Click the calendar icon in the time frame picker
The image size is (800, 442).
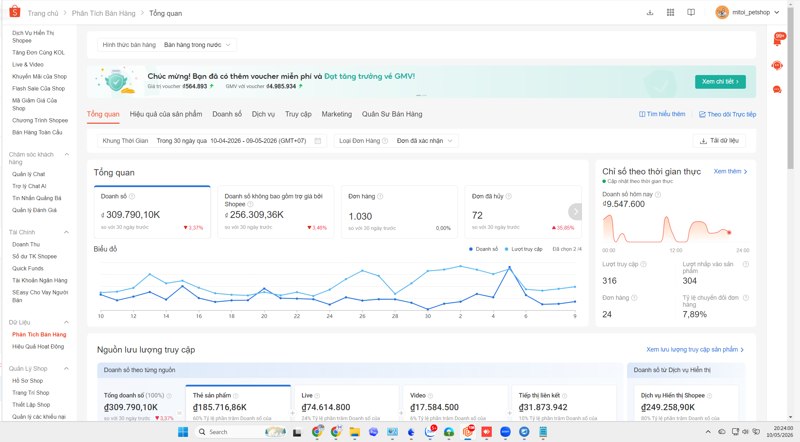point(317,141)
